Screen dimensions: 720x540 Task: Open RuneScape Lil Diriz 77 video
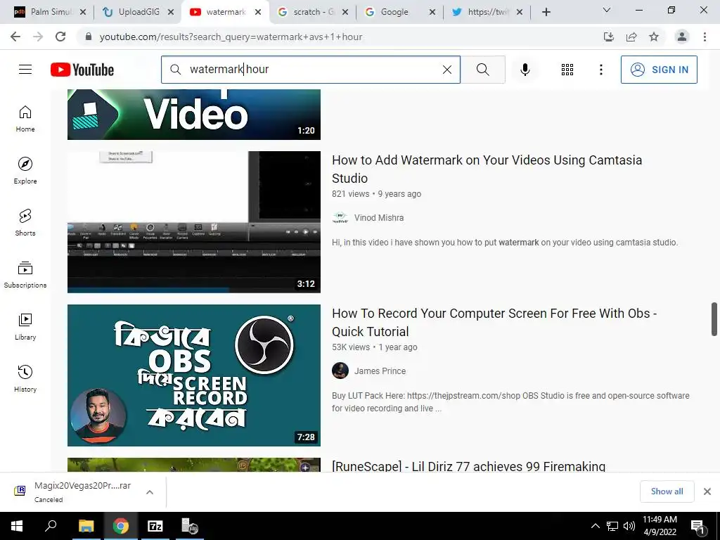tap(468, 466)
